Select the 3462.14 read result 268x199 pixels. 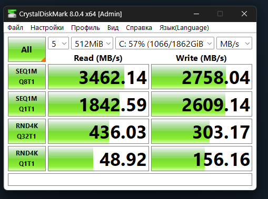click(x=98, y=77)
